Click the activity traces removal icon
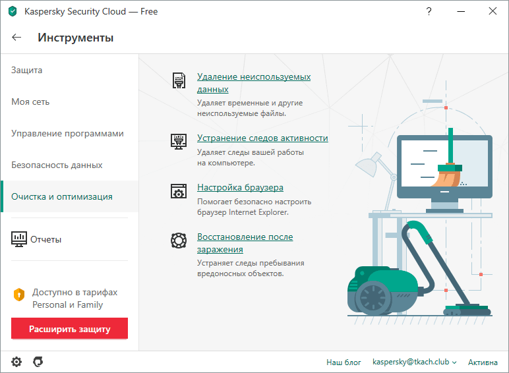Image resolution: width=509 pixels, height=373 pixels. coord(179,142)
